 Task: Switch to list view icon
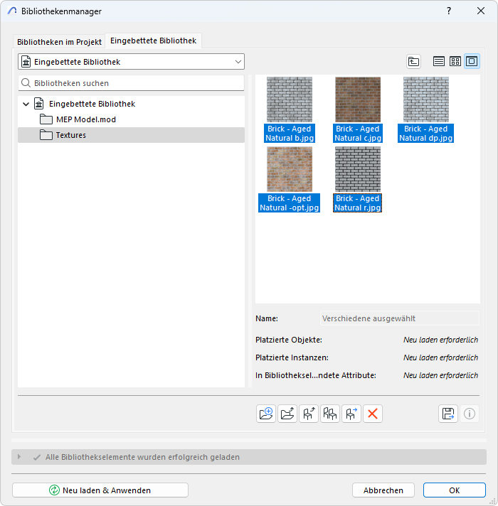438,61
